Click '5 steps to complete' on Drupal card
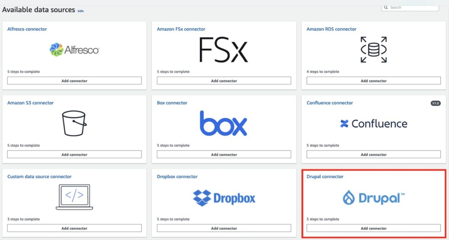Screen dimensions: 449x240 coord(323,219)
